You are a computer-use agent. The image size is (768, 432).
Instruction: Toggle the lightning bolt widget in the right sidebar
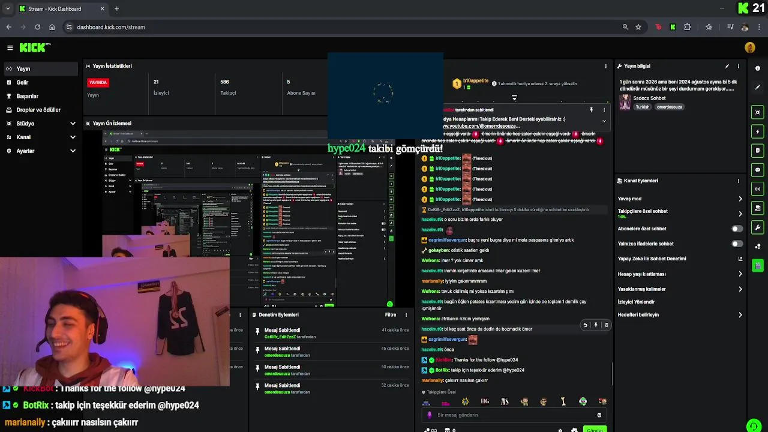pos(758,131)
